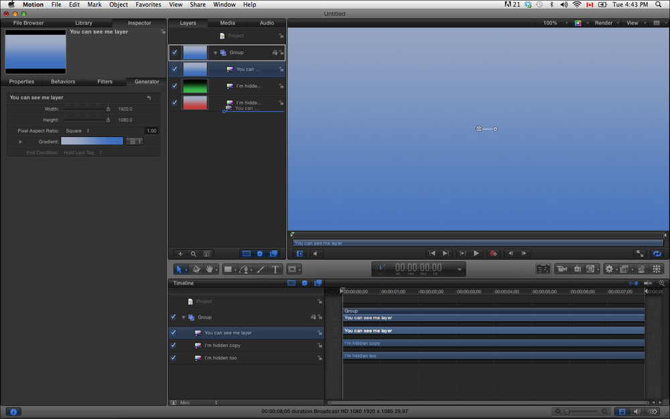
Task: Click the reset arrow in Generator section
Action: (x=149, y=98)
